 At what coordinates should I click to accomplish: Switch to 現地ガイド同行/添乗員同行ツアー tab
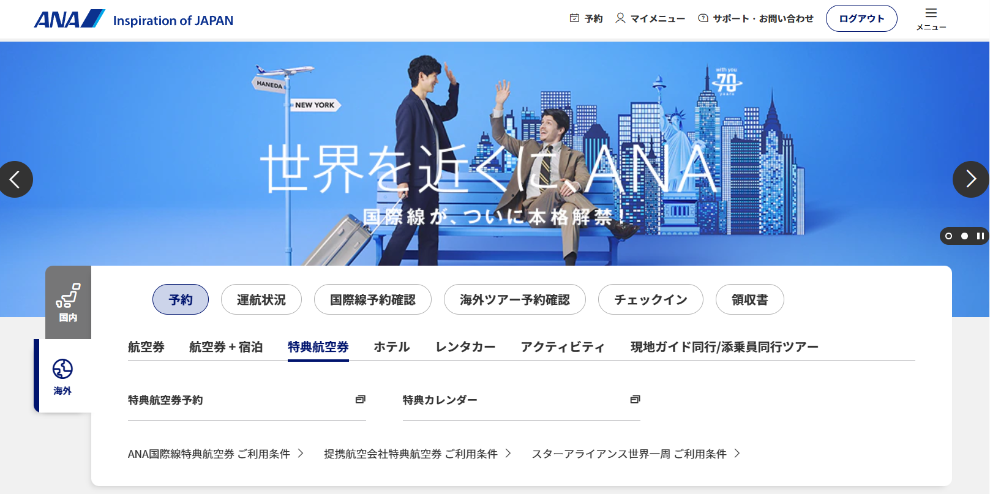(x=724, y=347)
